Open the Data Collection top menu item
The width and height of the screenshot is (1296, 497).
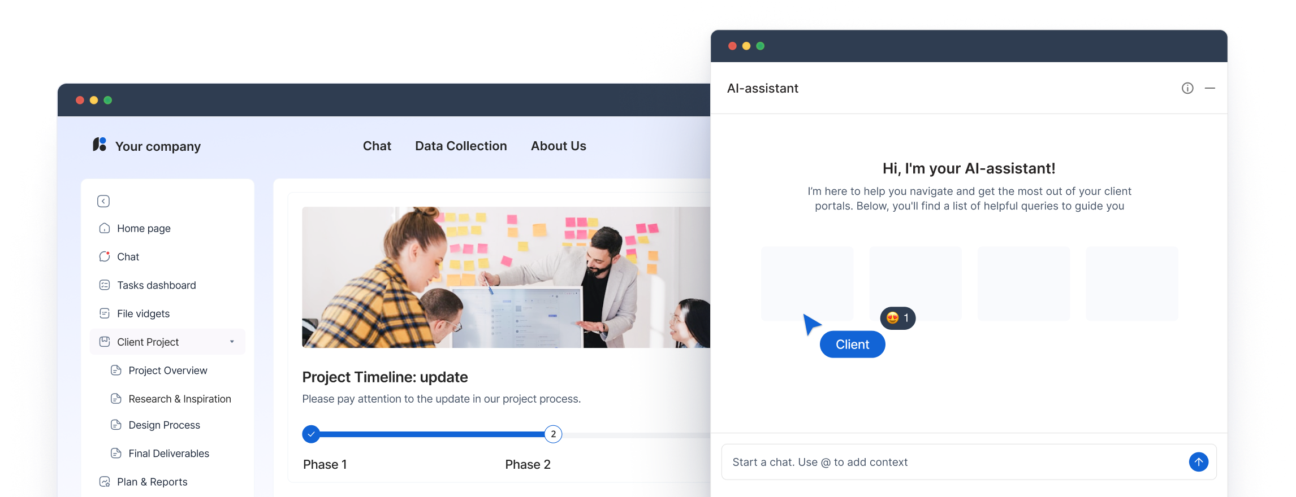461,146
